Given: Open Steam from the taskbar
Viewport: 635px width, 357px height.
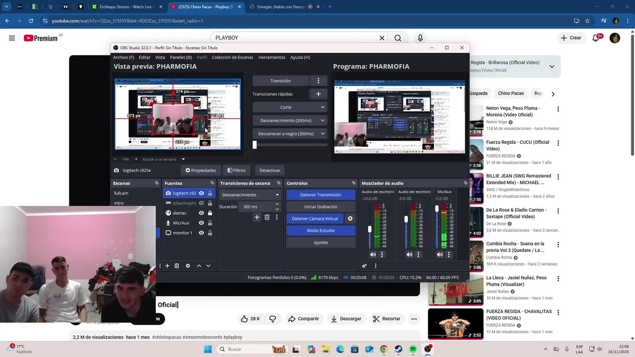Looking at the screenshot, I should (x=398, y=349).
